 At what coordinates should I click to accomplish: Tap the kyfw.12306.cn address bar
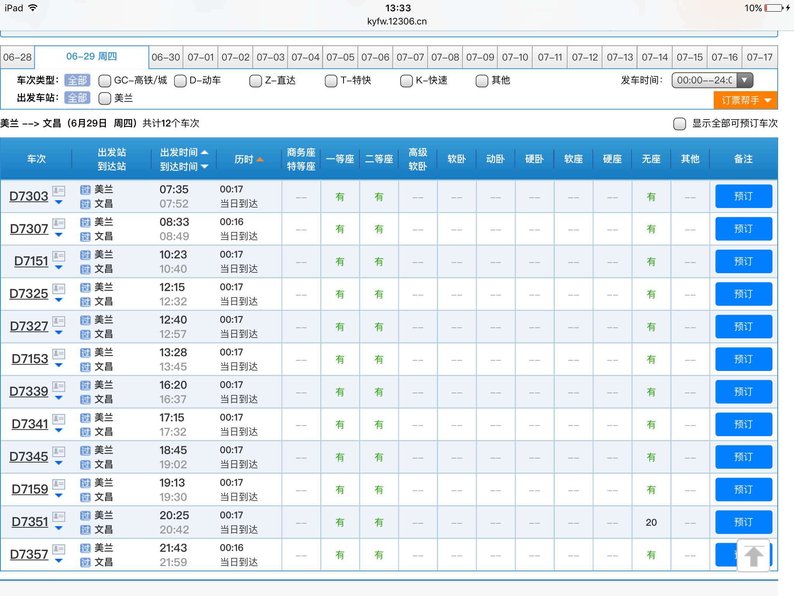tap(397, 21)
